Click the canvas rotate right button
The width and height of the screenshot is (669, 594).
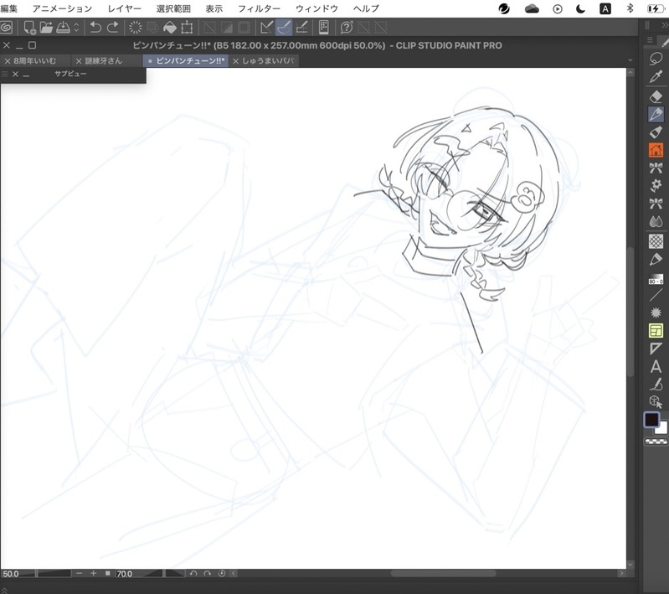208,573
